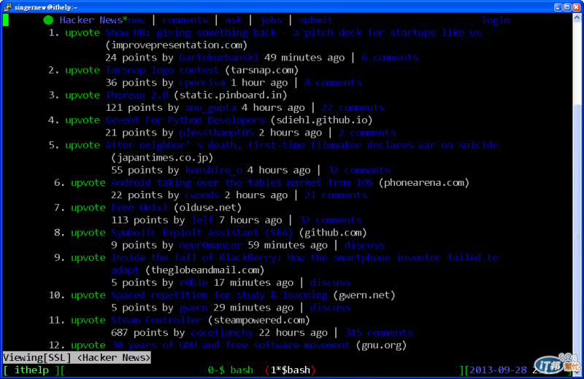Image resolution: width=584 pixels, height=379 pixels.
Task: Open the 'Steam Controller' story
Action: coord(156,320)
